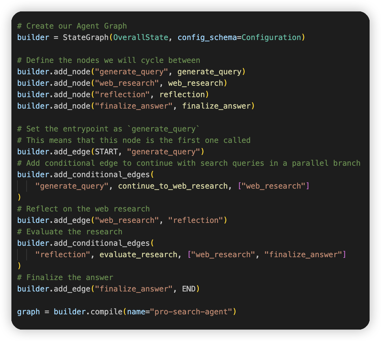This screenshot has height=341, width=381.
Task: Click the evaluate_research function name
Action: point(139,255)
